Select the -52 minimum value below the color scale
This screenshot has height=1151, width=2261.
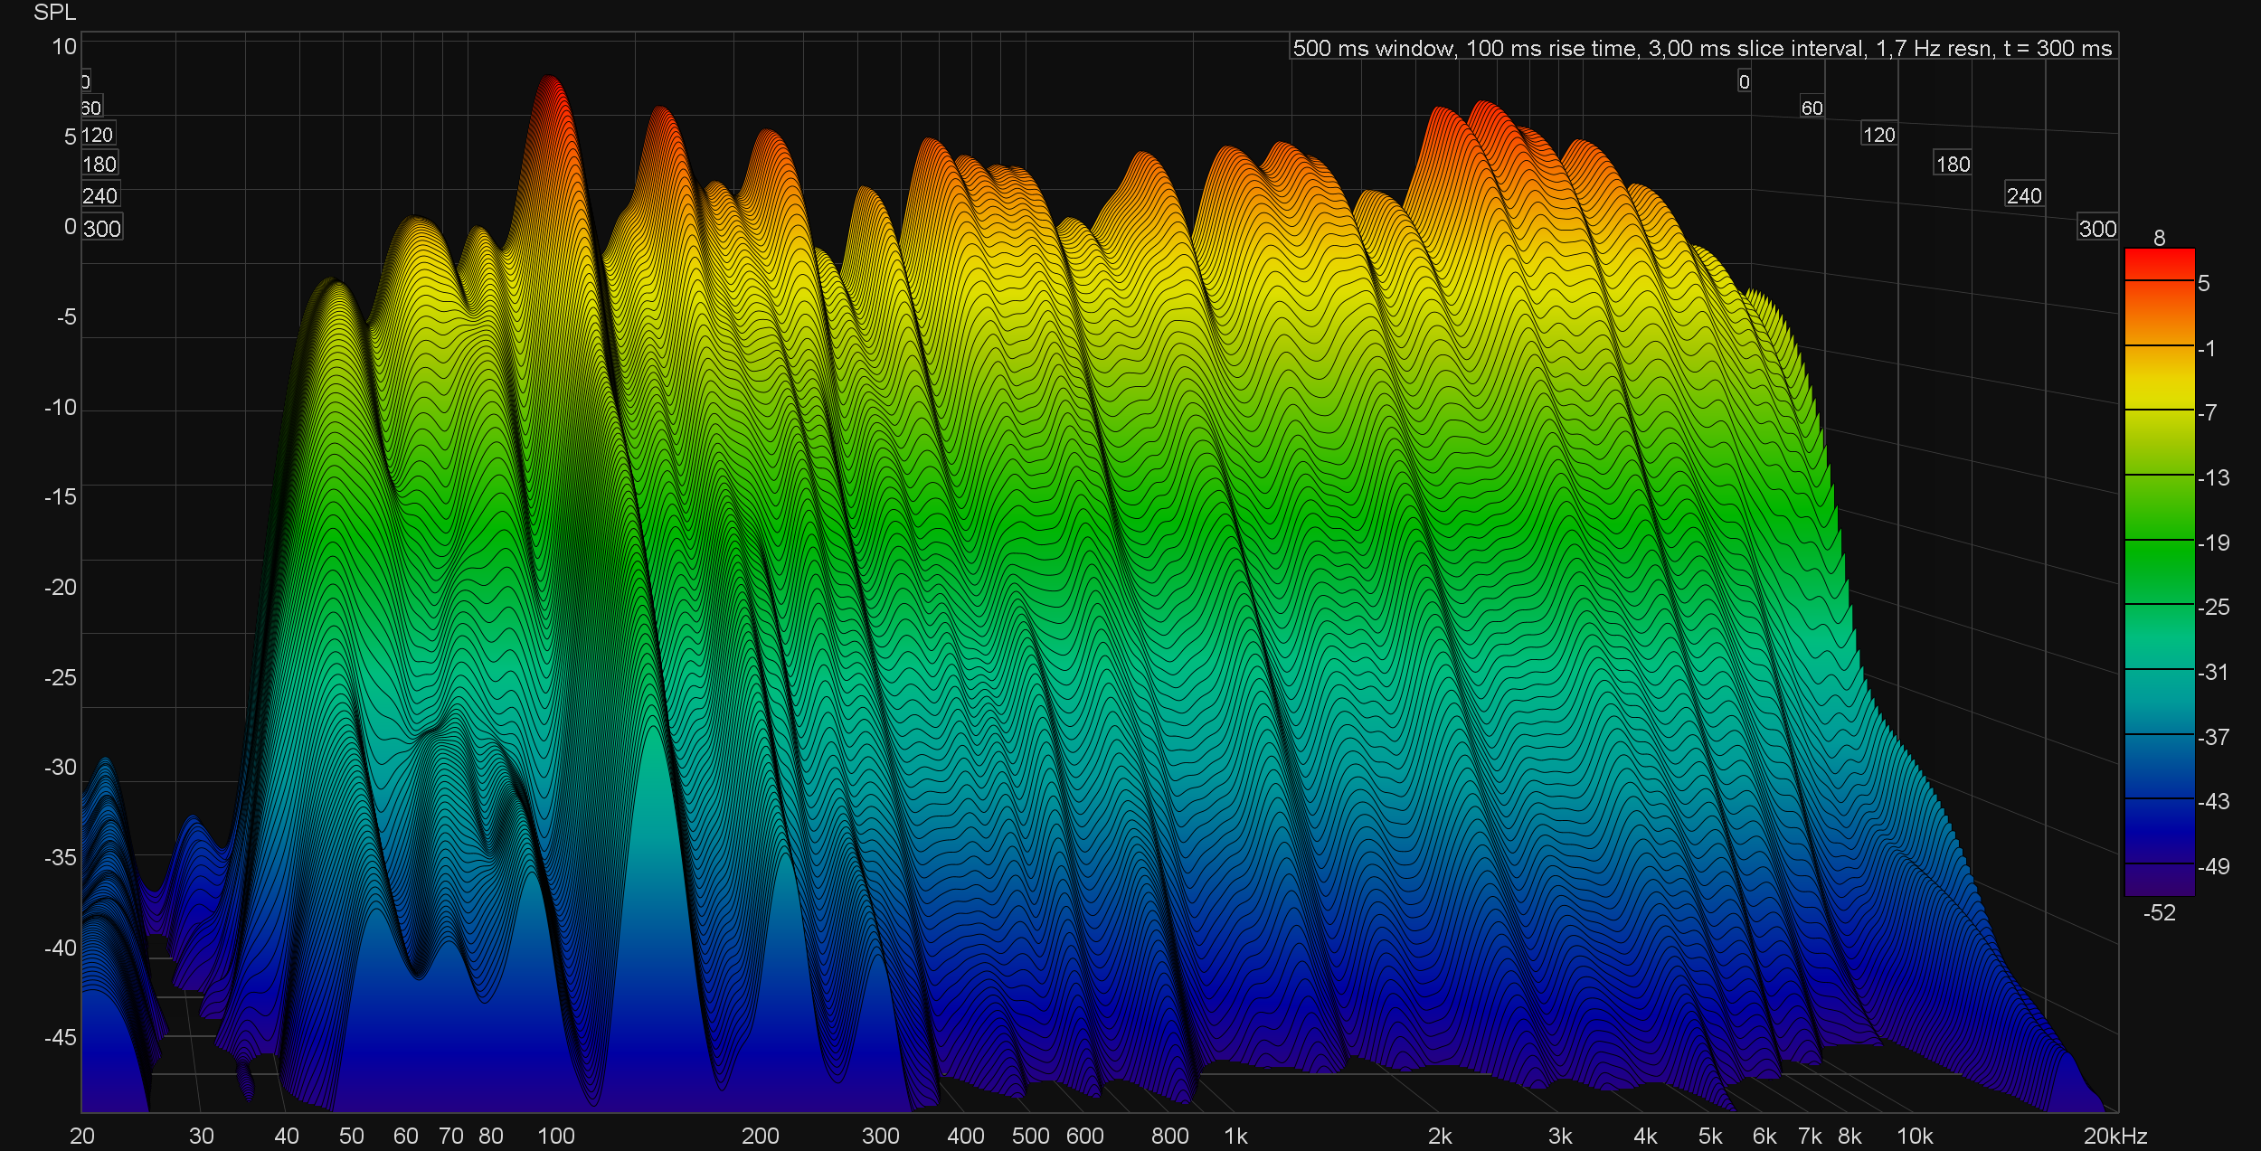tap(2159, 912)
